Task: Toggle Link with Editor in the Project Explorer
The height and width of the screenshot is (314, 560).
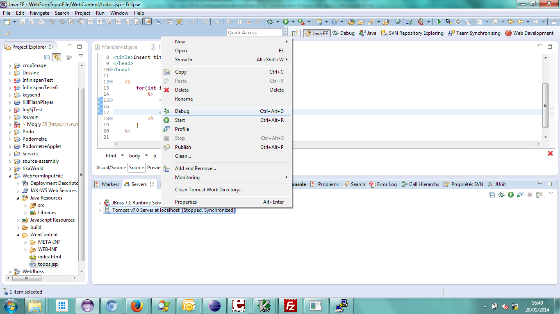Action: point(57,57)
